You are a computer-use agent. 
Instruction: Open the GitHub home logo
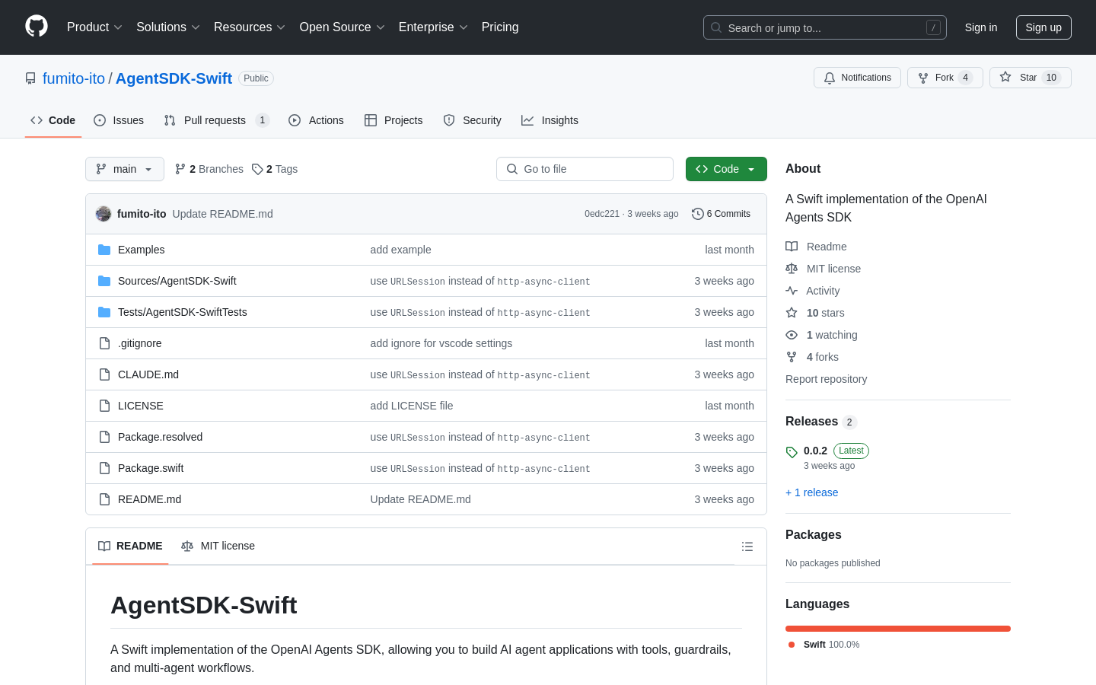[37, 27]
